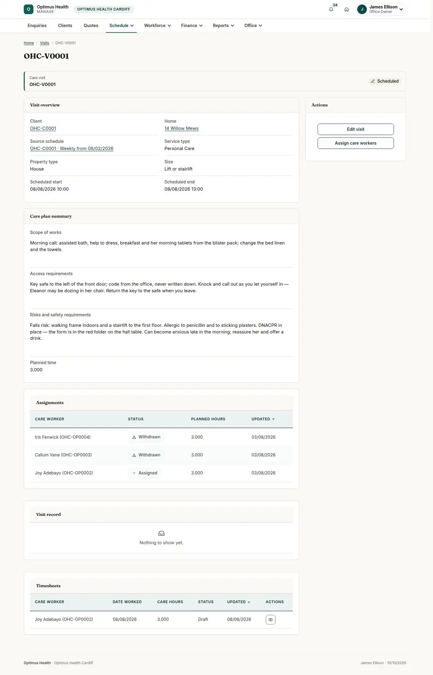Click Callum Vane's Withdrawn status badge
The height and width of the screenshot is (675, 433).
pos(146,455)
